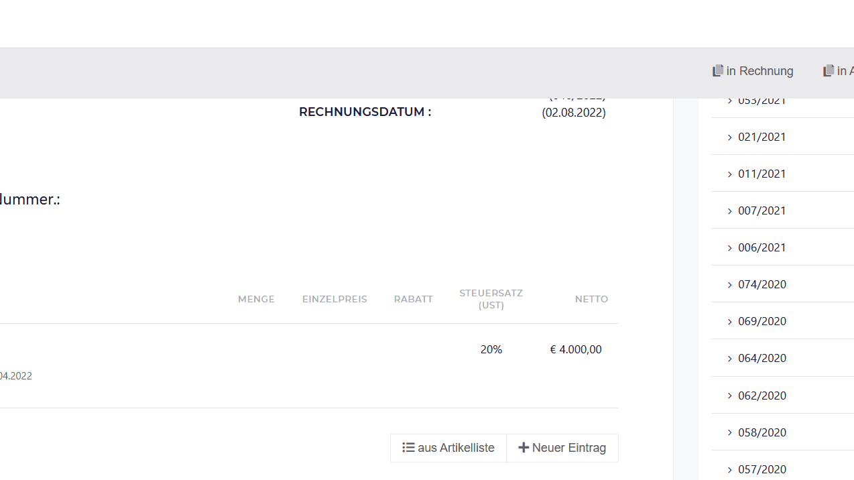Expand the chevron for 011/2021
The width and height of the screenshot is (854, 480).
click(x=730, y=174)
